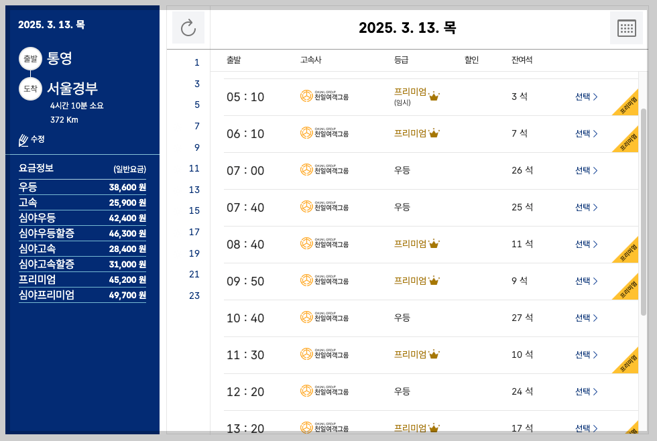Choose 선택 for the 07:00 bus
This screenshot has width=657, height=441.
(586, 170)
